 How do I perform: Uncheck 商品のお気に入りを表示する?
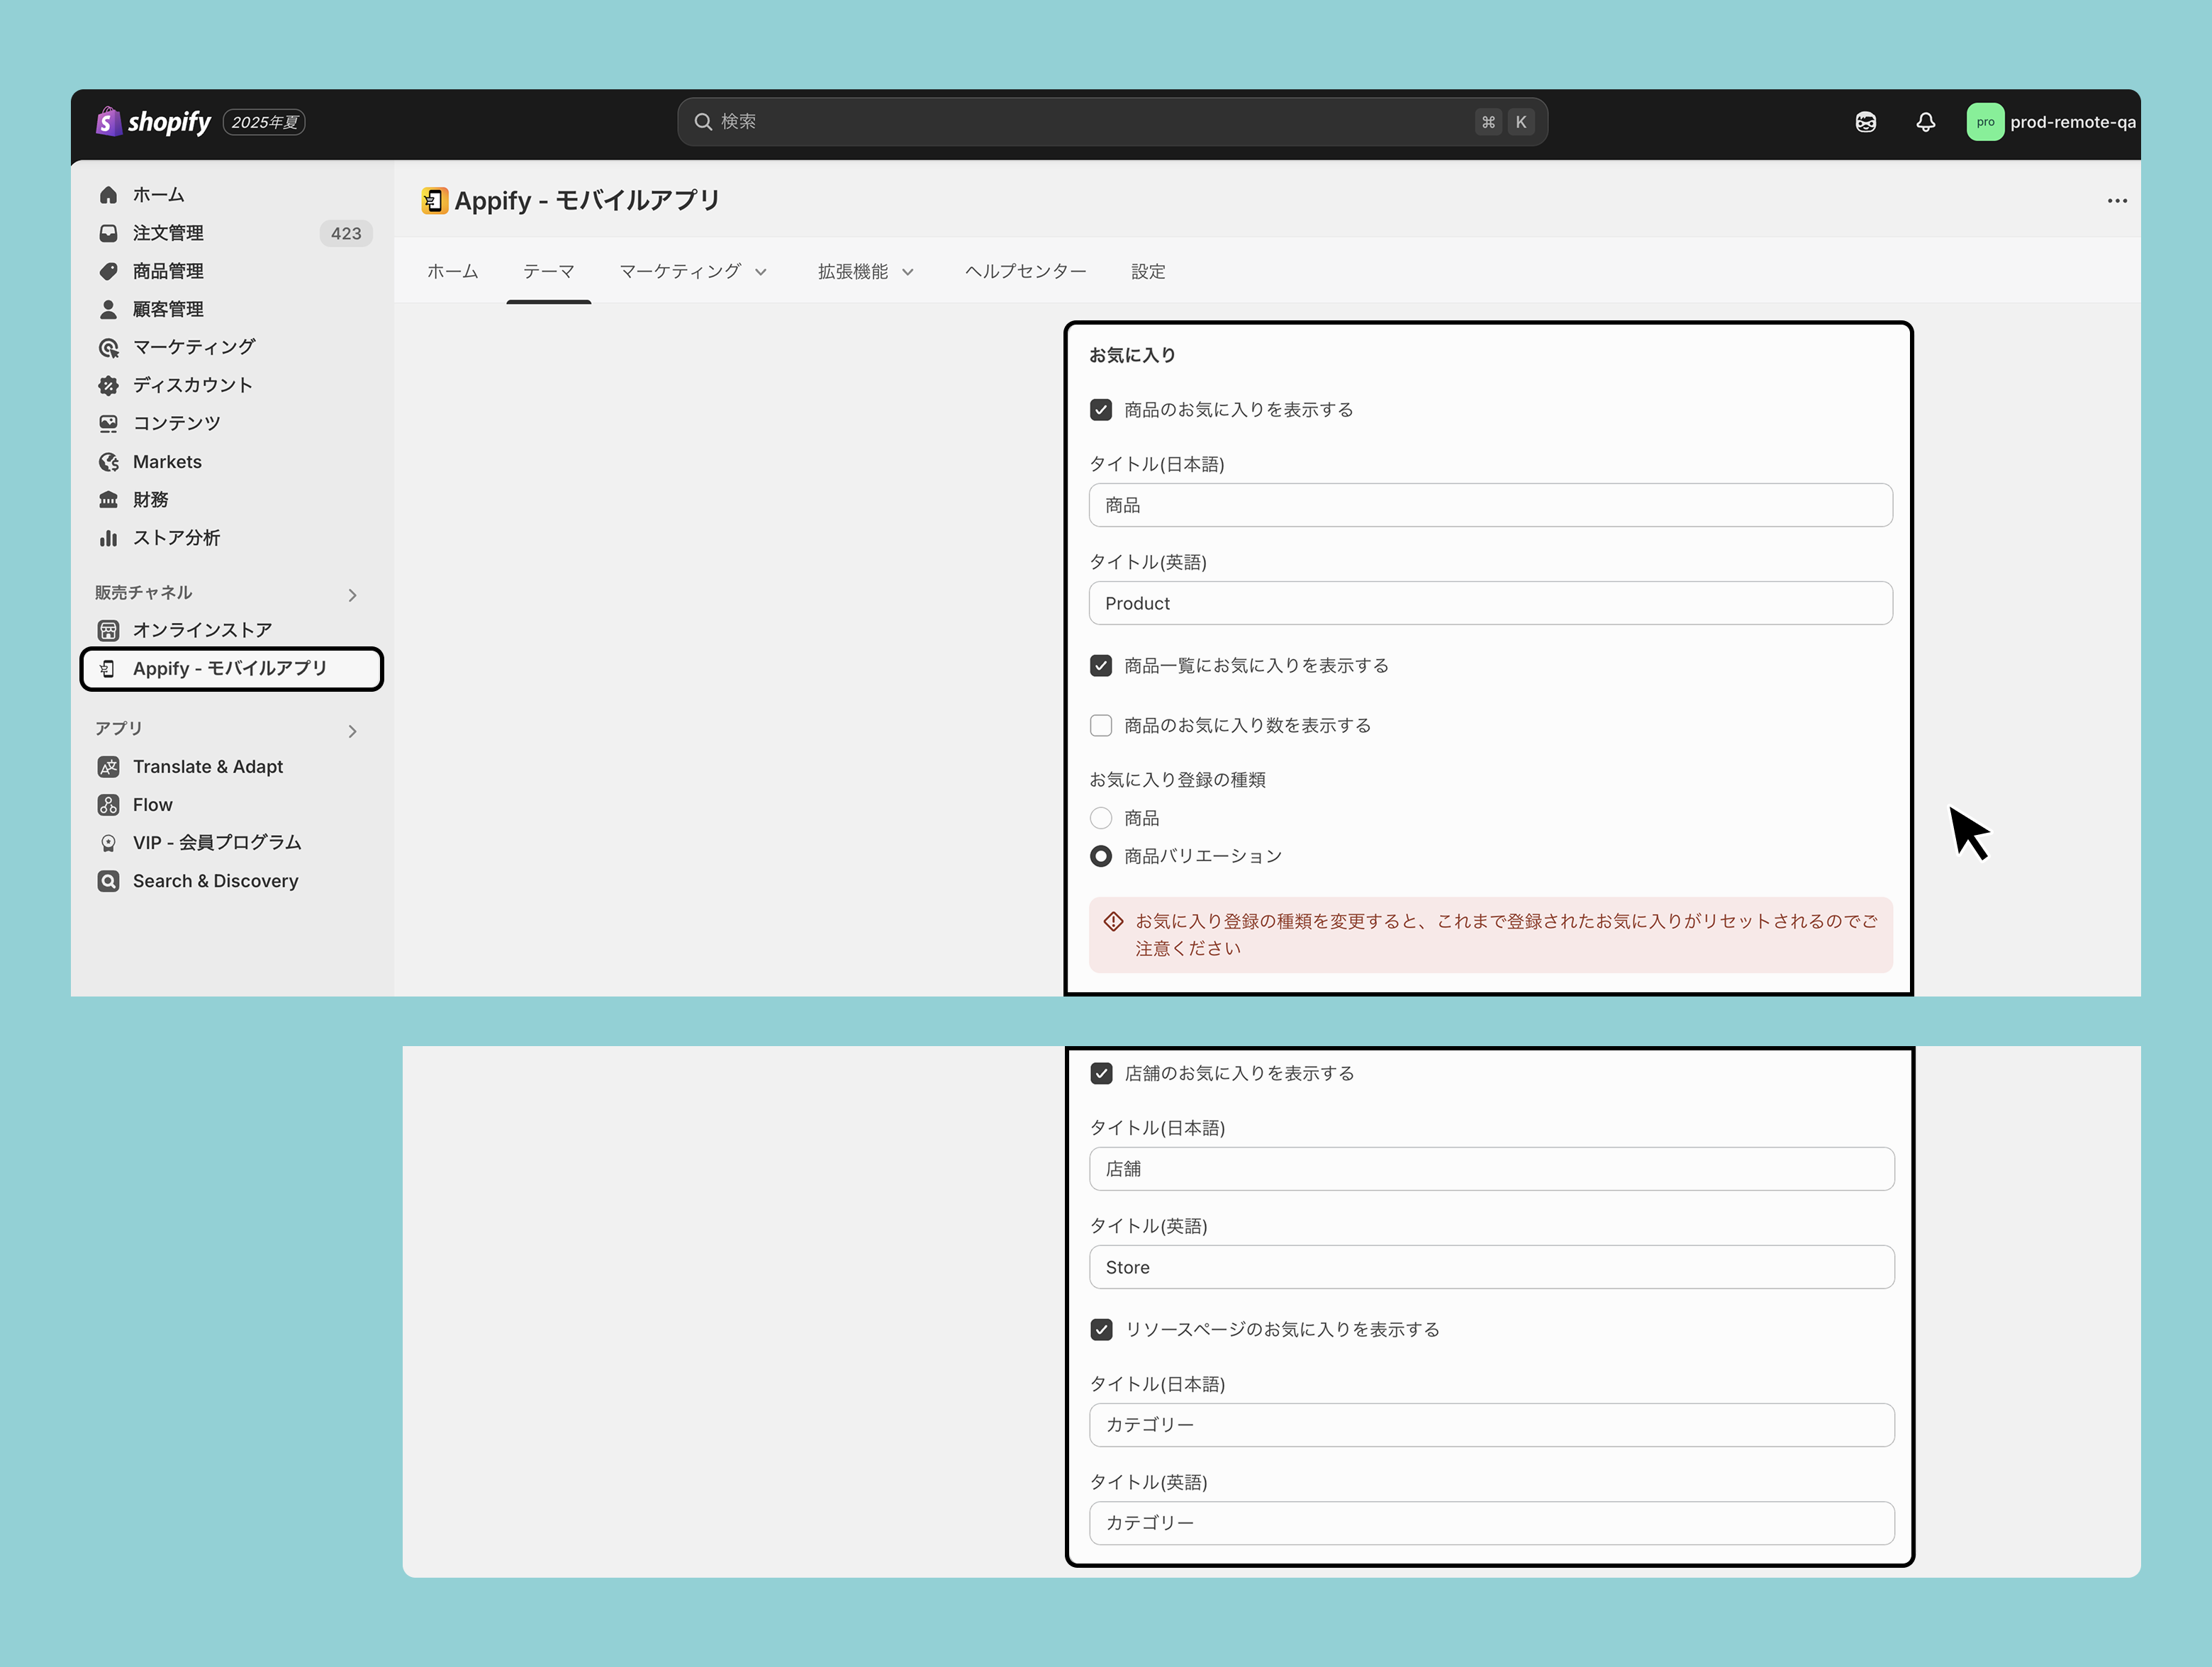pos(1100,410)
